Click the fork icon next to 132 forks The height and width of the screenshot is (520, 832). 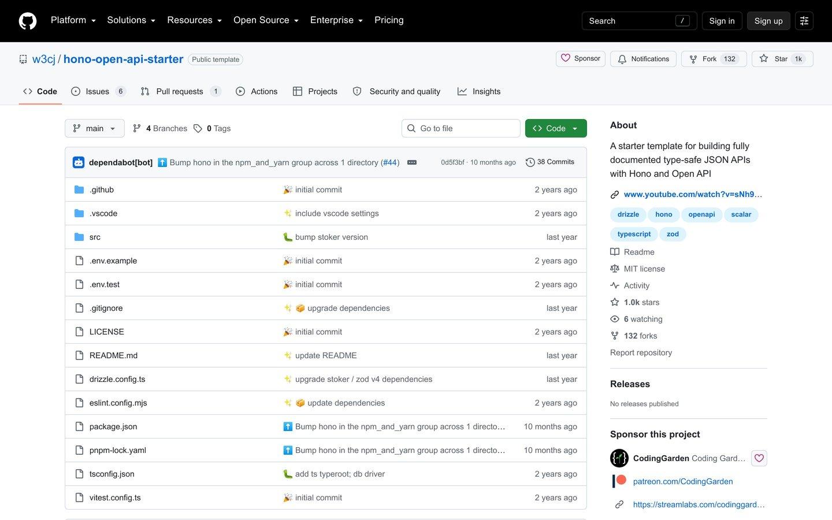(x=615, y=336)
